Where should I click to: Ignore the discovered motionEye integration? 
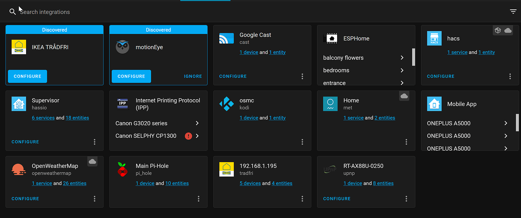pyautogui.click(x=193, y=76)
